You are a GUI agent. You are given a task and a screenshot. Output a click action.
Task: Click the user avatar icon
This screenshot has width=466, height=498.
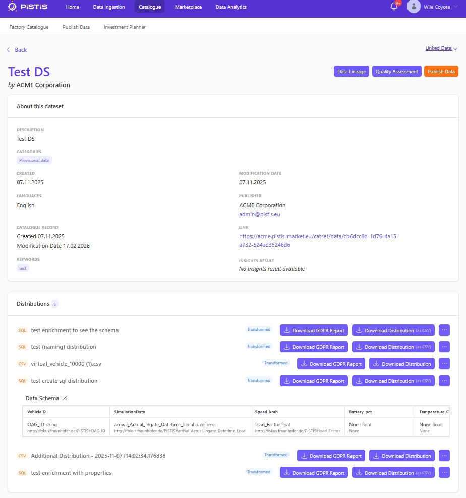pos(414,7)
